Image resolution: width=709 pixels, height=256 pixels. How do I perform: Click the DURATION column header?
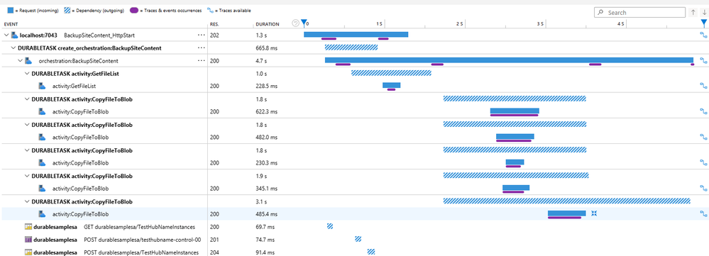tap(268, 24)
